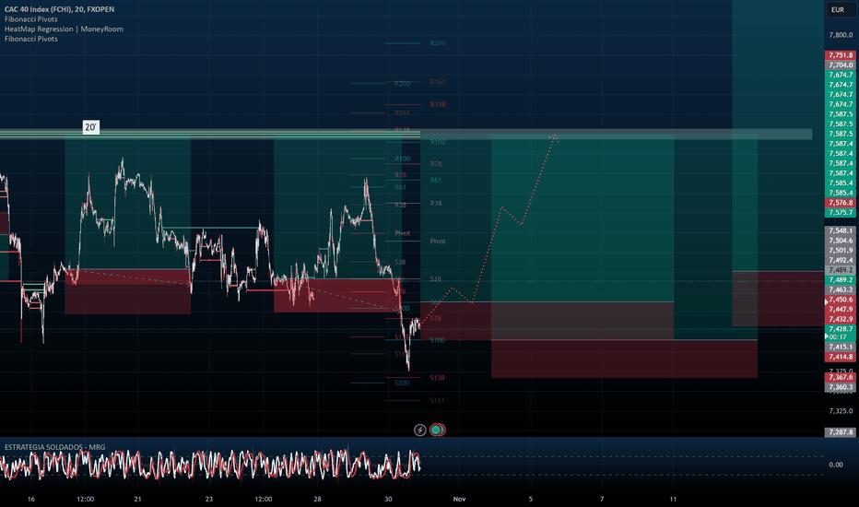
Task: Click the 23 date on time axis
Action: (x=208, y=500)
